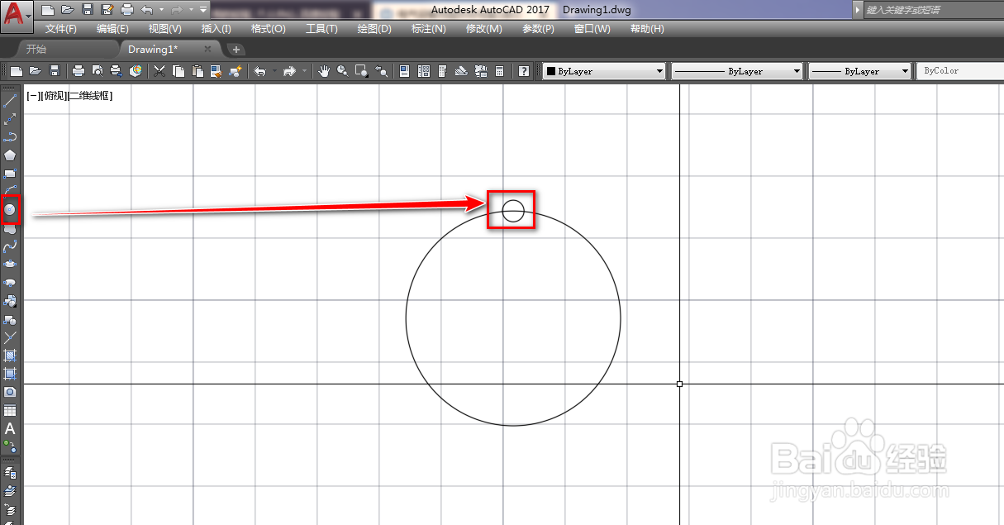
Task: Select the Point tool
Action: [10, 337]
